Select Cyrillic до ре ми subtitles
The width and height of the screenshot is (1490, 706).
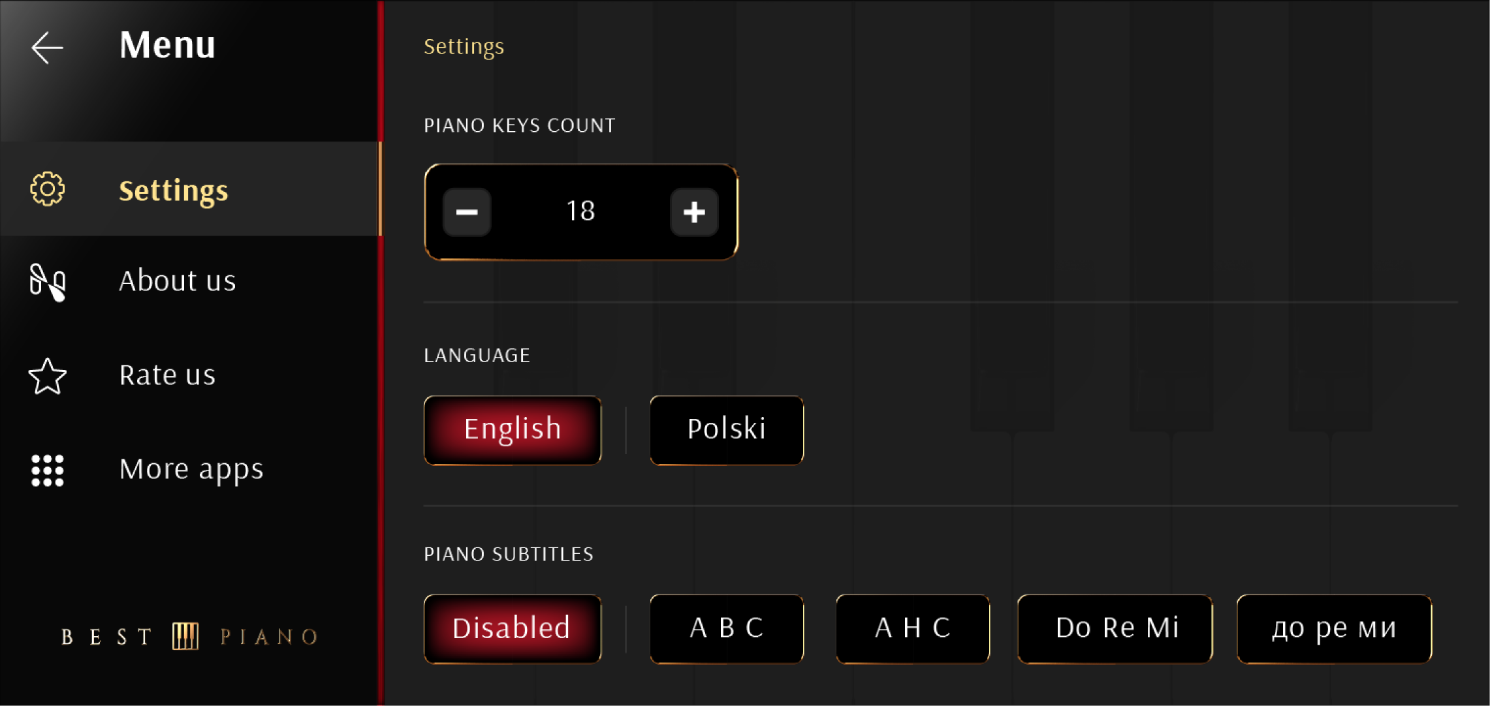click(x=1335, y=629)
